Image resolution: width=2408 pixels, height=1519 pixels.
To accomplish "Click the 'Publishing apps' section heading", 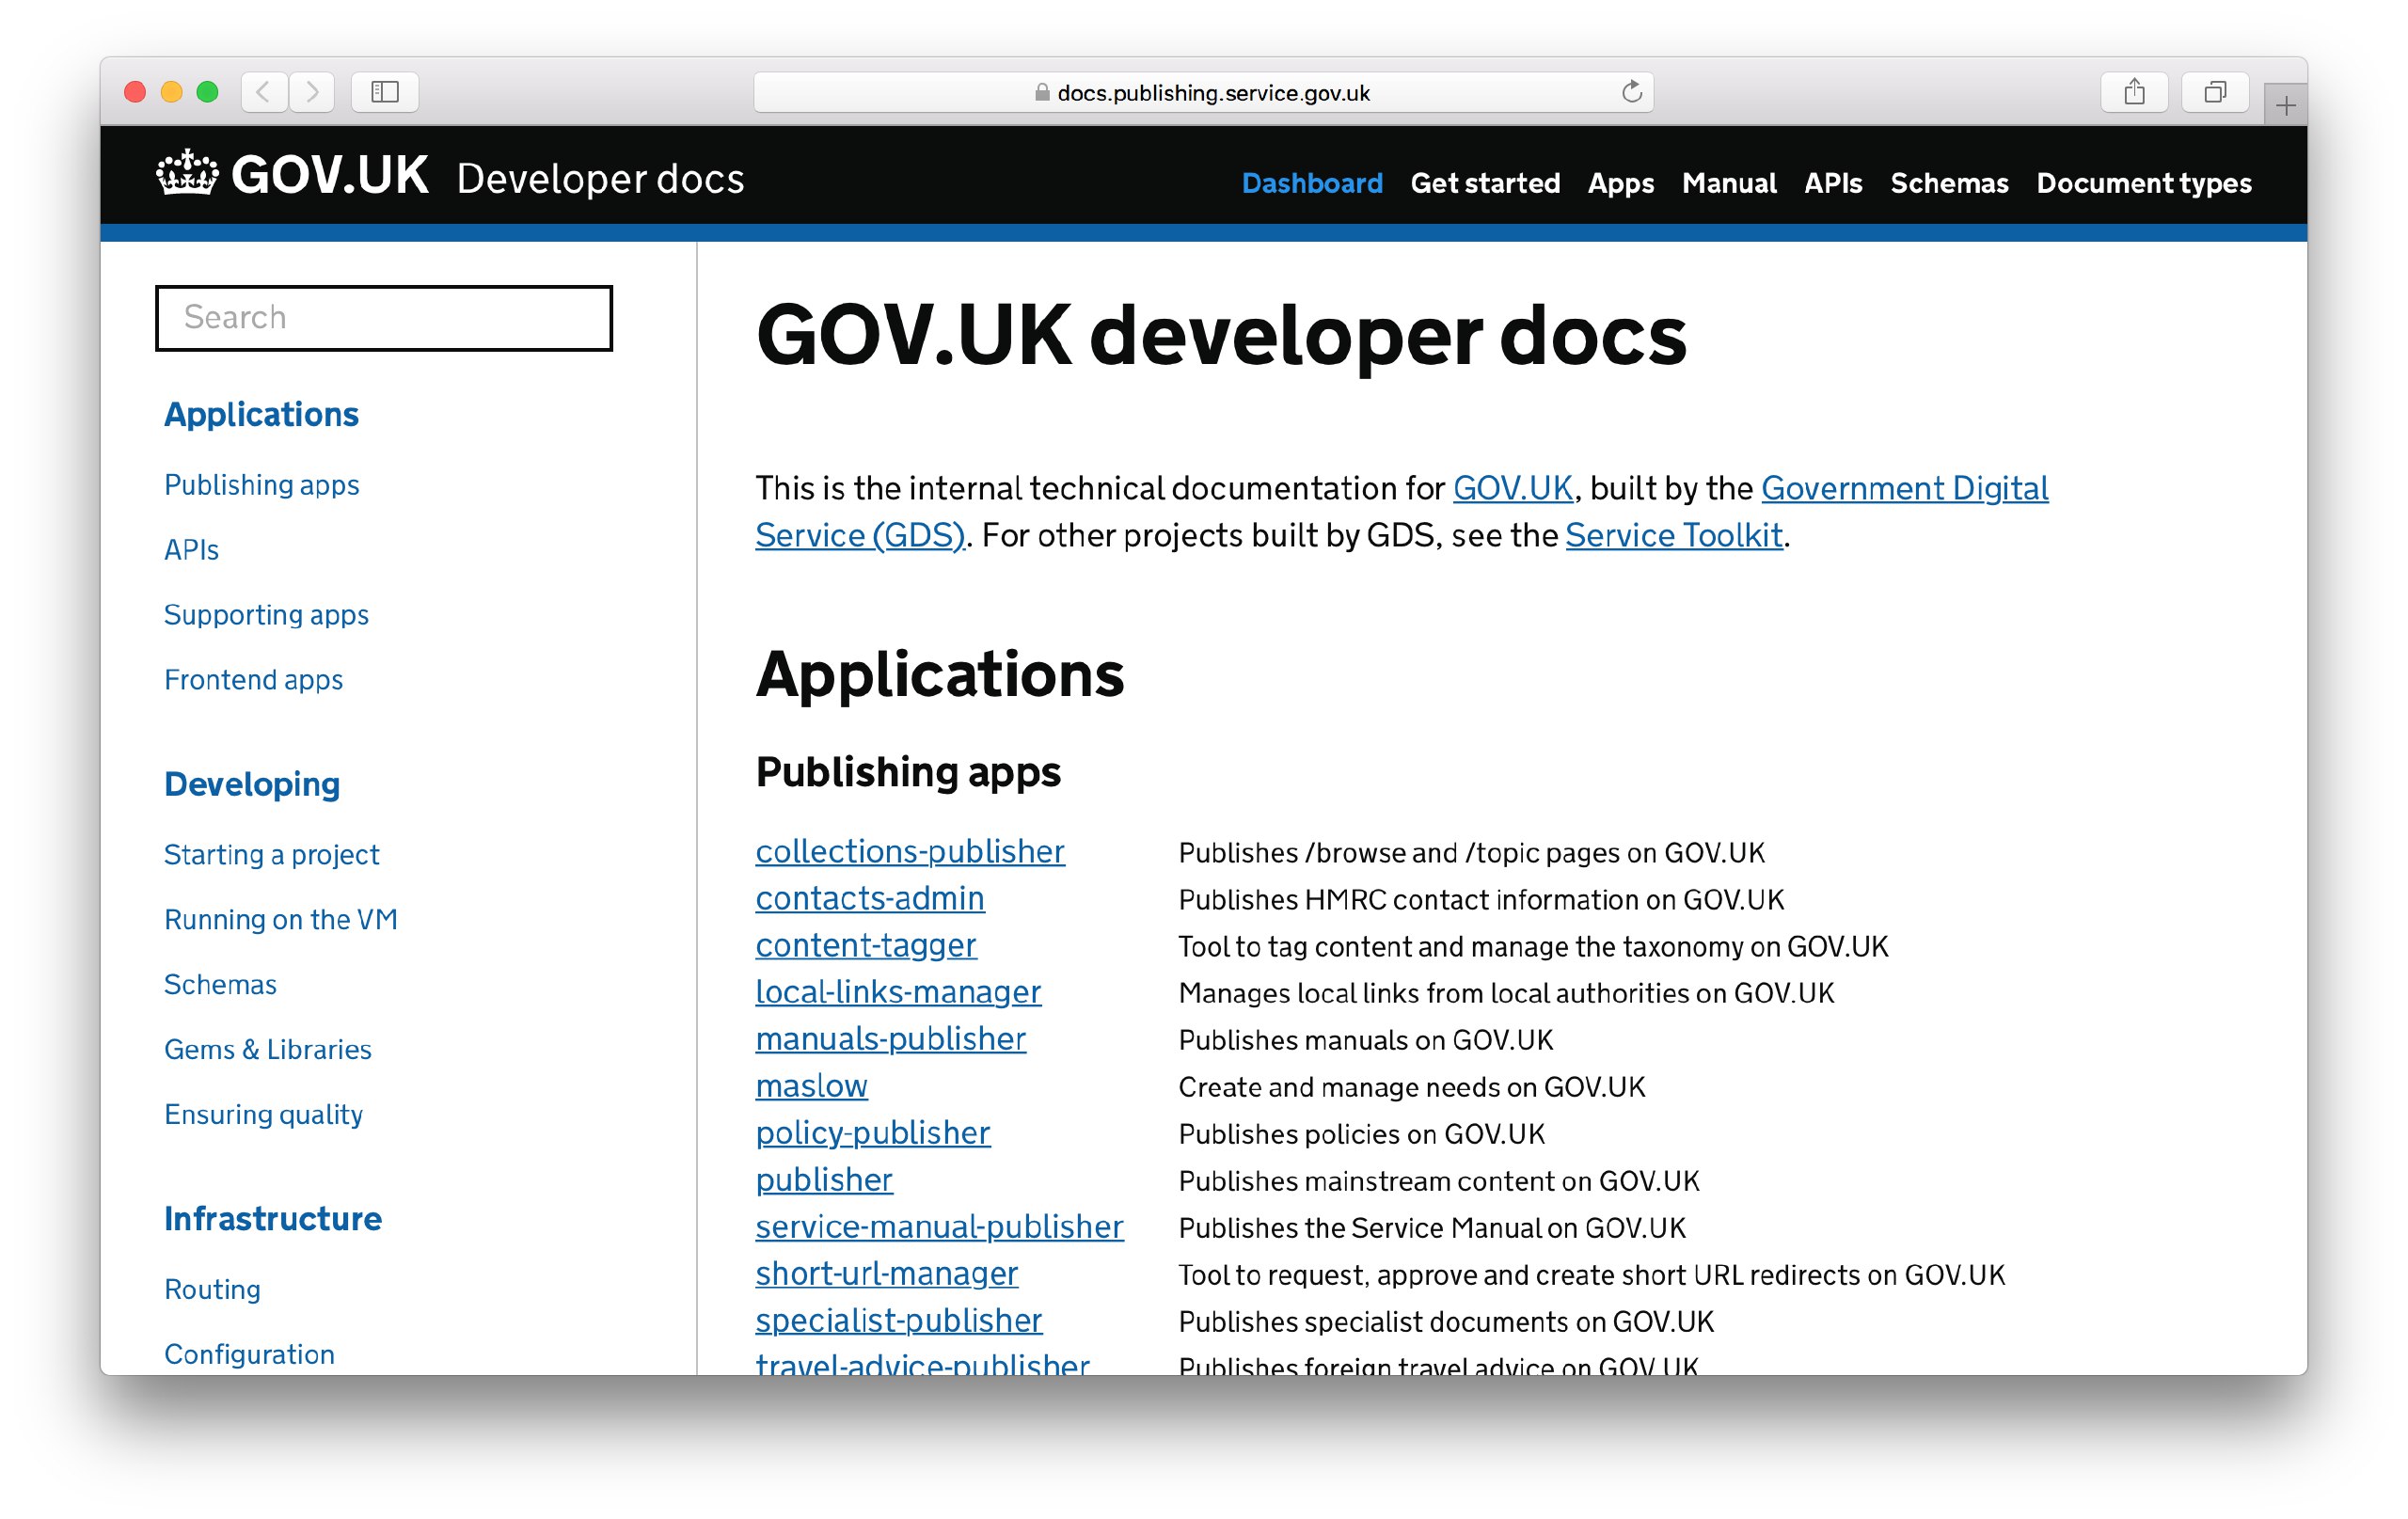I will (908, 773).
